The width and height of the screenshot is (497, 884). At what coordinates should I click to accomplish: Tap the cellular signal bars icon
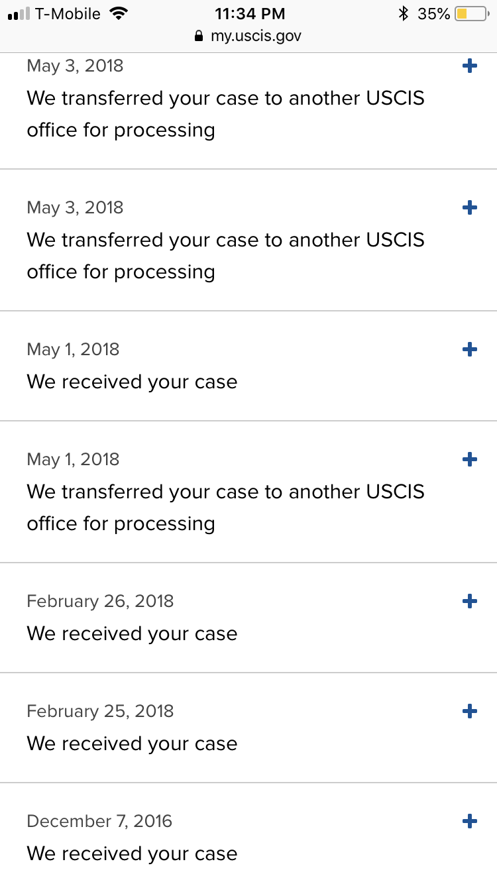19,14
